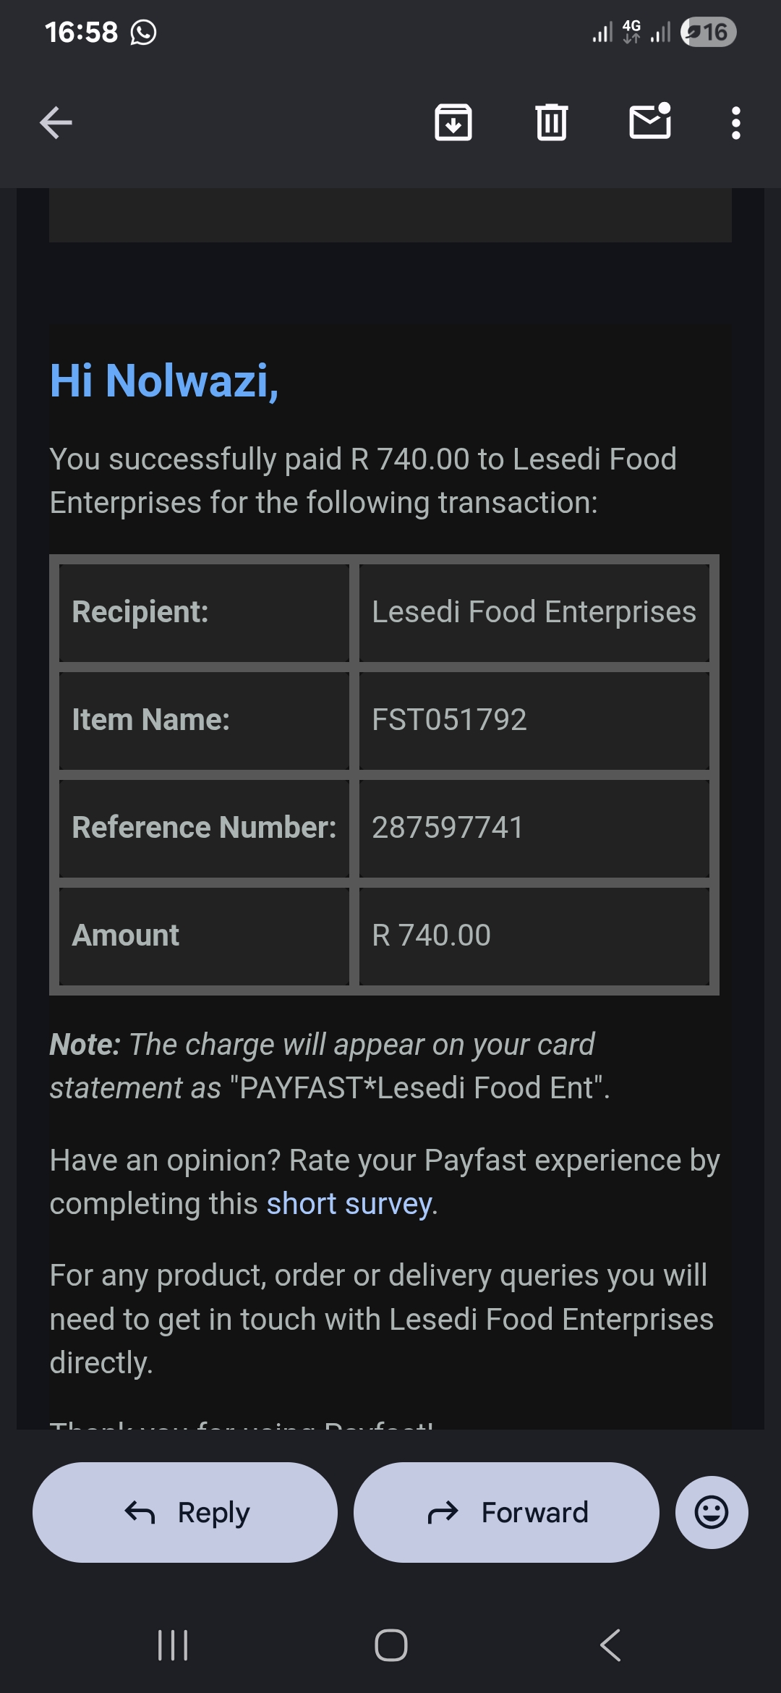Screen dimensions: 781x1693
Task: Reply to this Payfast email
Action: point(185,1512)
